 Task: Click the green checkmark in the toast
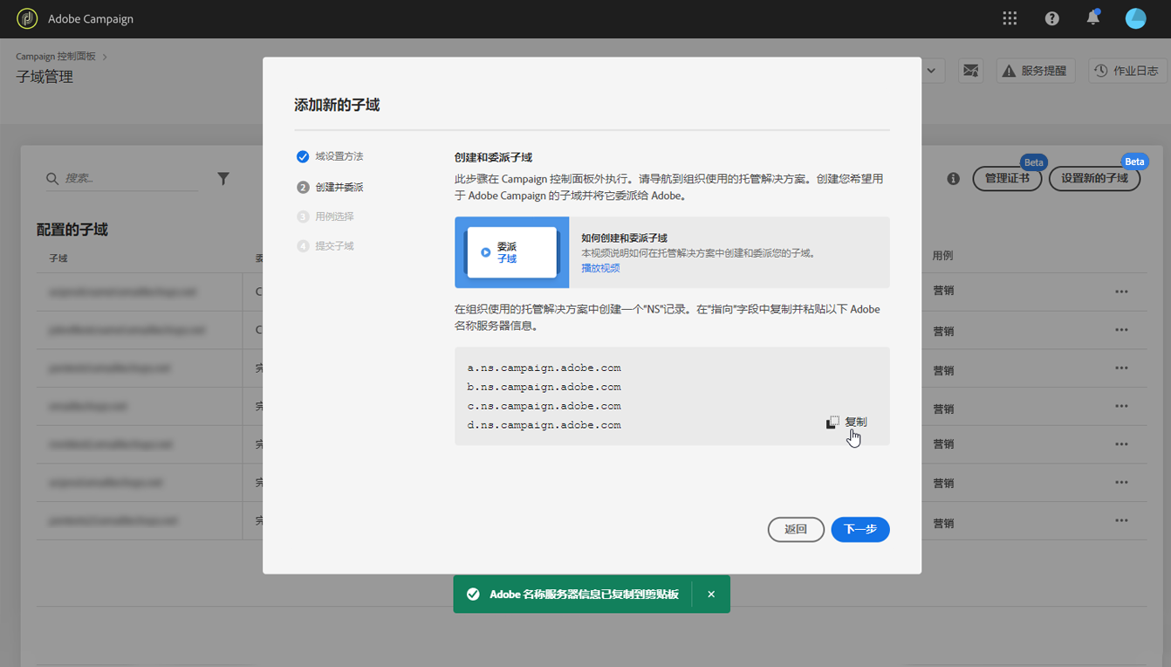coord(473,595)
